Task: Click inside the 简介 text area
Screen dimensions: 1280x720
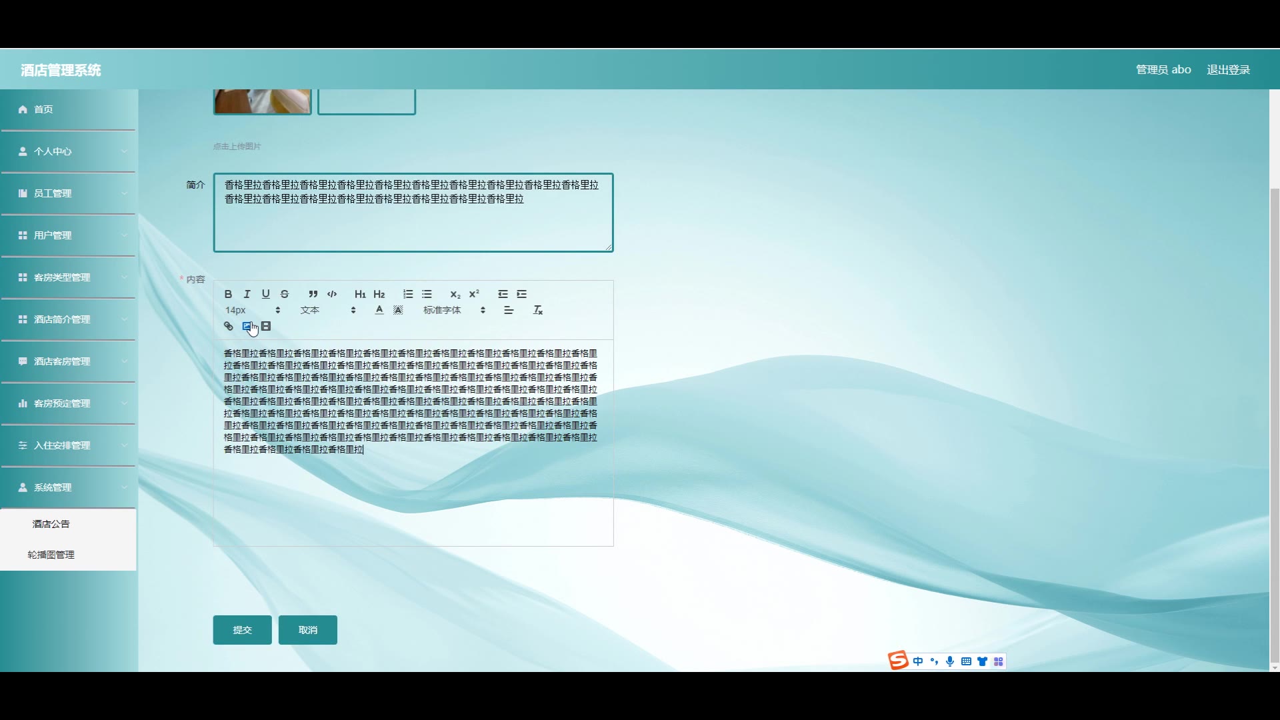Action: click(x=413, y=223)
